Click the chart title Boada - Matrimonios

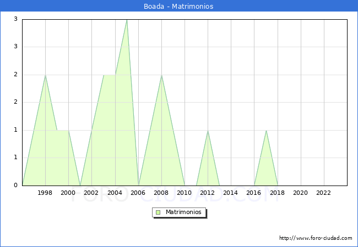coord(179,7)
